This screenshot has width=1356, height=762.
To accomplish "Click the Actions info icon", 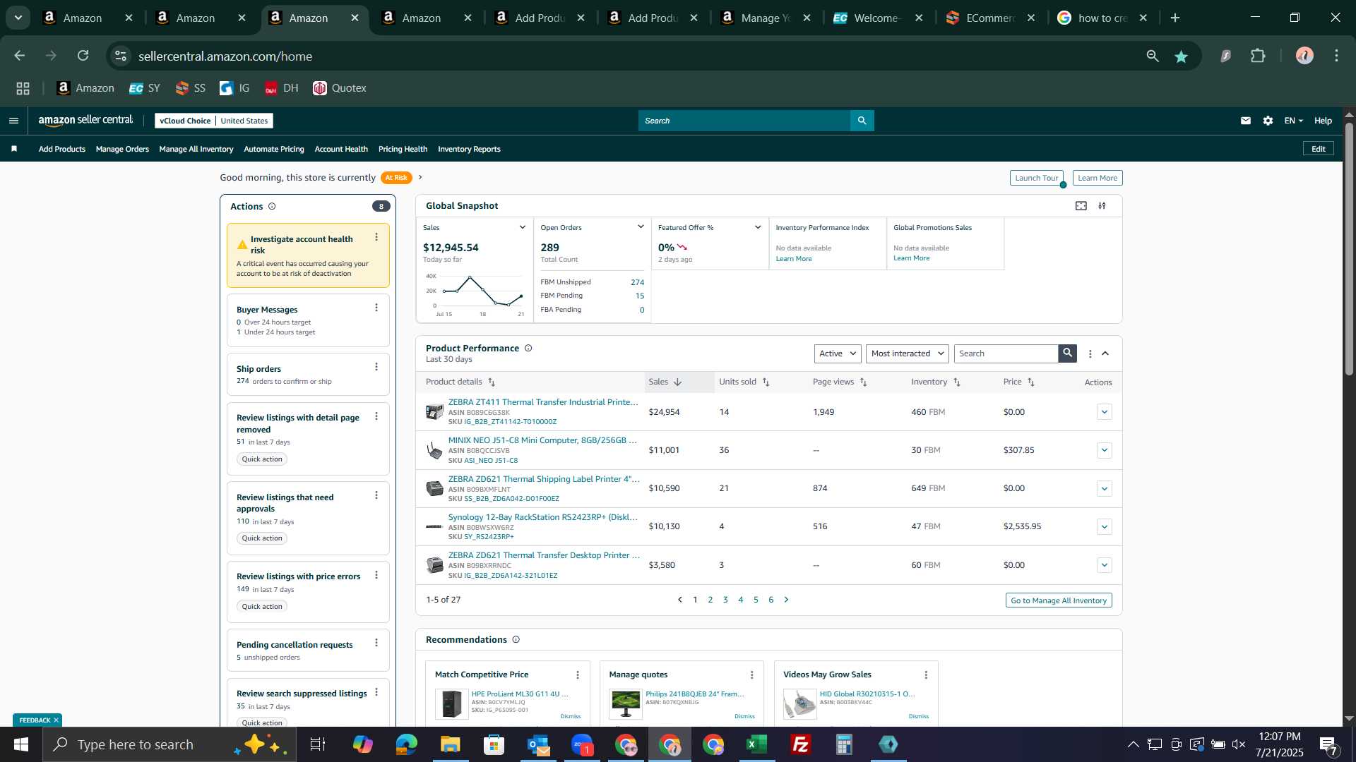I will pos(272,206).
